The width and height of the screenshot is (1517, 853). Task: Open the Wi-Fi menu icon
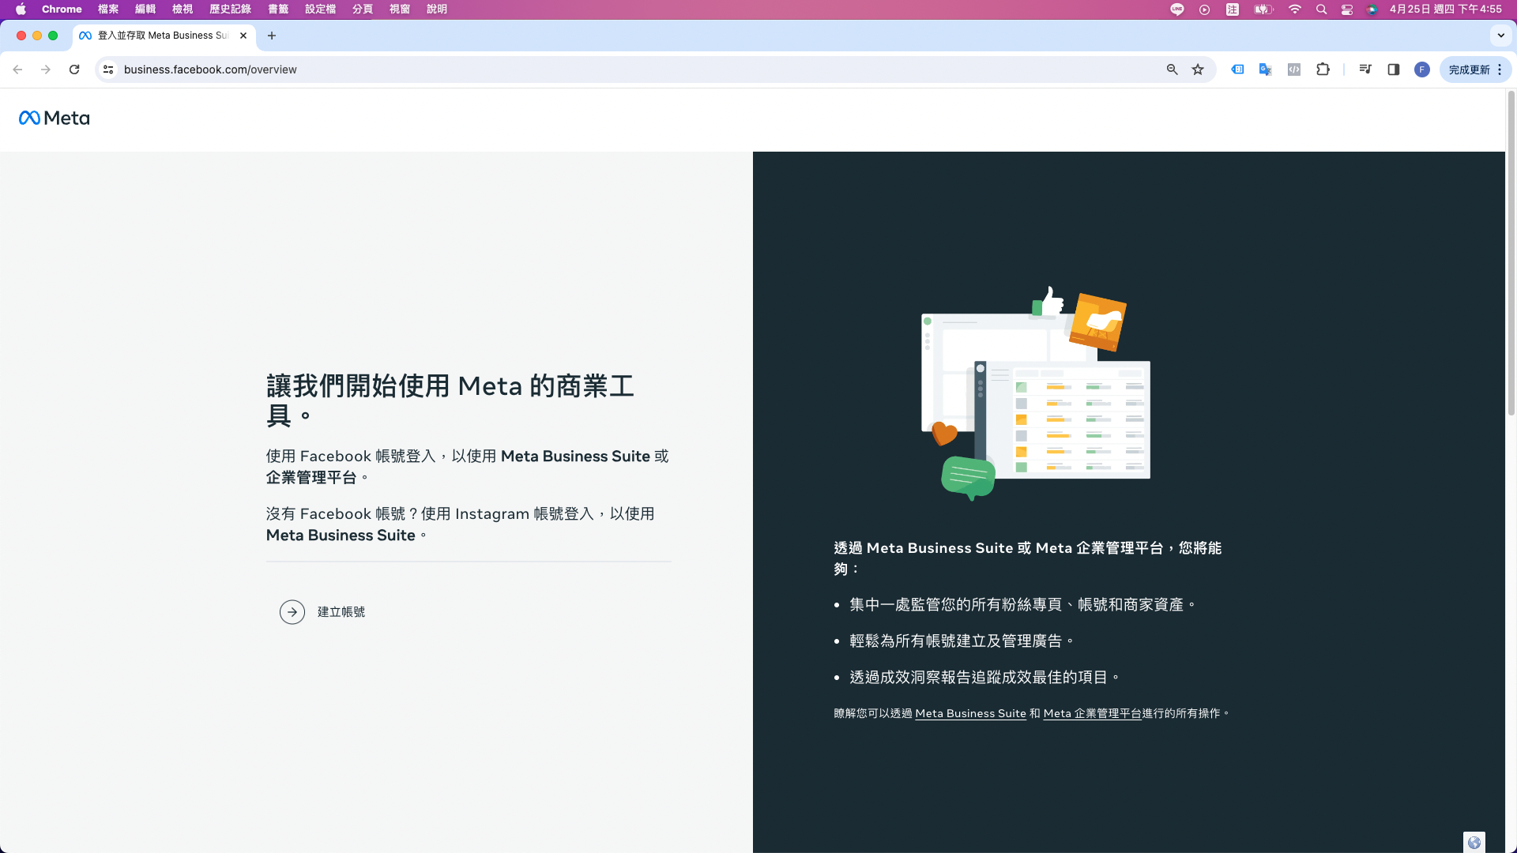tap(1294, 9)
